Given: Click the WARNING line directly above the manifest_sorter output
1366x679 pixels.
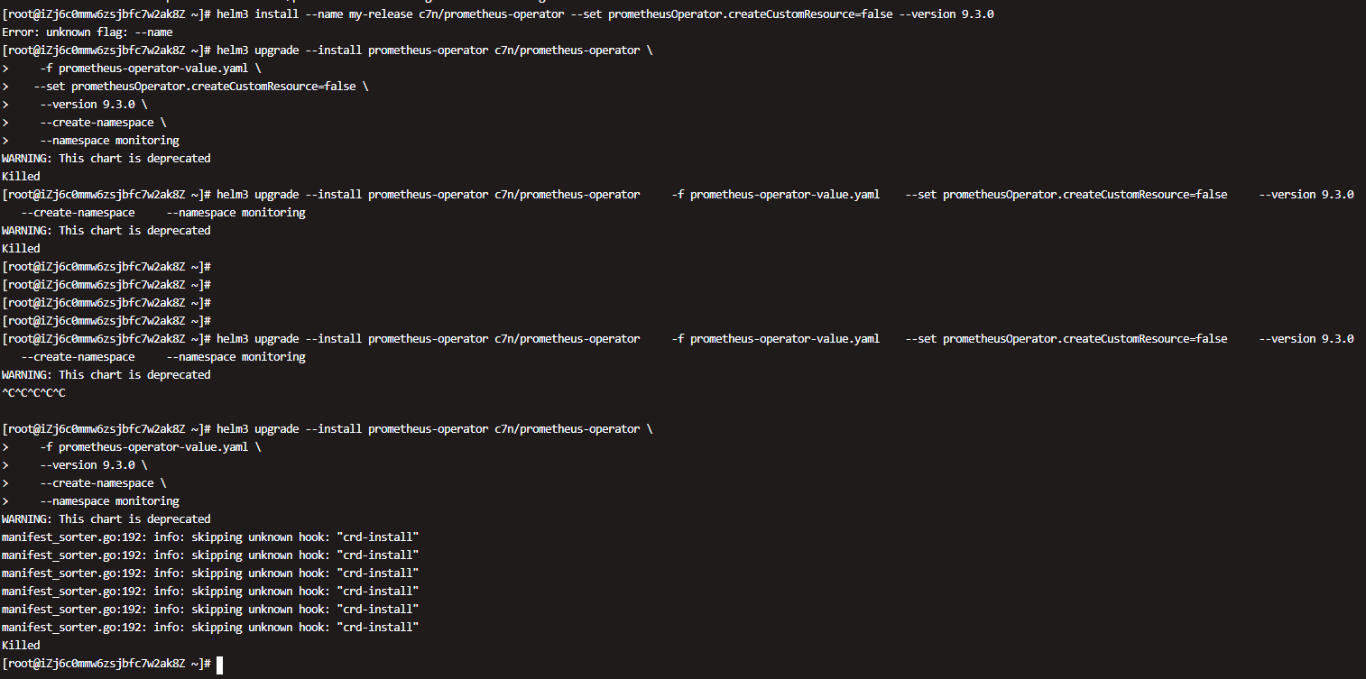Looking at the screenshot, I should tap(106, 519).
